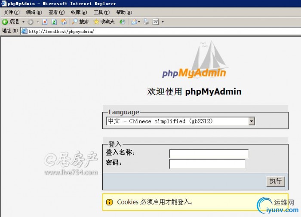Expand the Mail dropdown arrow
Screen dimensions: 301x217
click(x=139, y=22)
